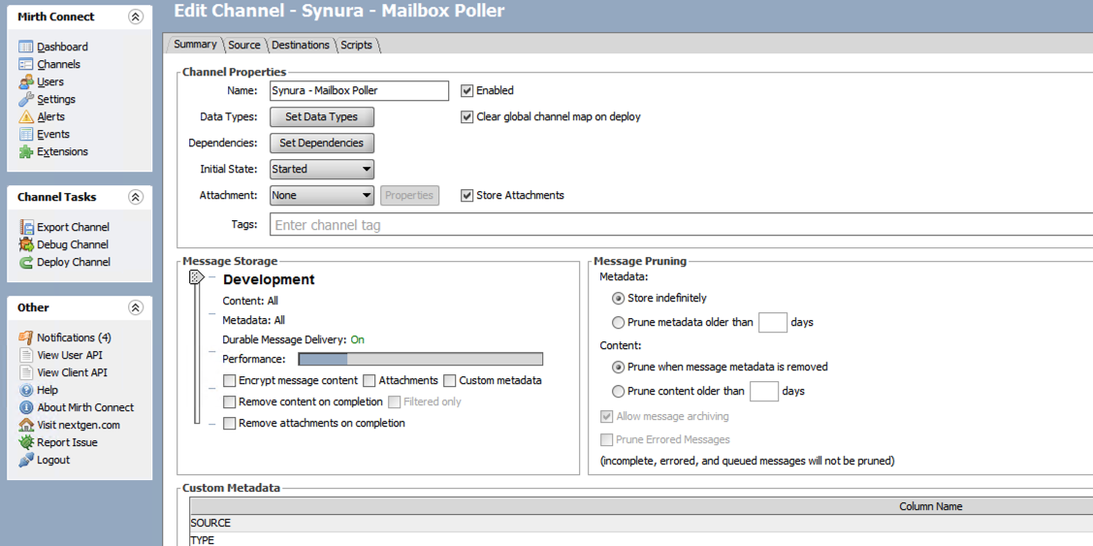This screenshot has height=546, width=1093.
Task: Collapse the Other panel
Action: pyautogui.click(x=136, y=307)
